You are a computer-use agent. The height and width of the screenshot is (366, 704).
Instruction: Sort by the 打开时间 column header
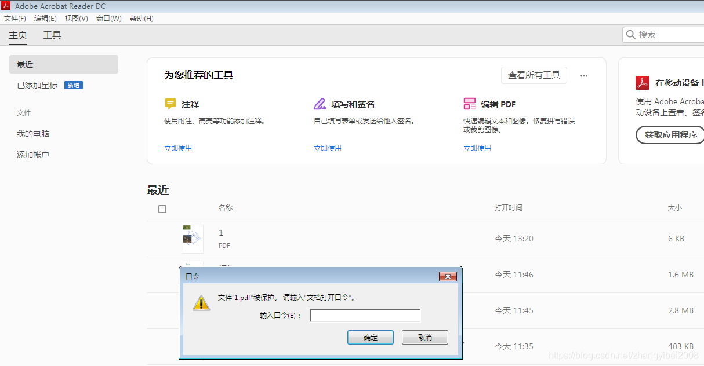point(509,207)
